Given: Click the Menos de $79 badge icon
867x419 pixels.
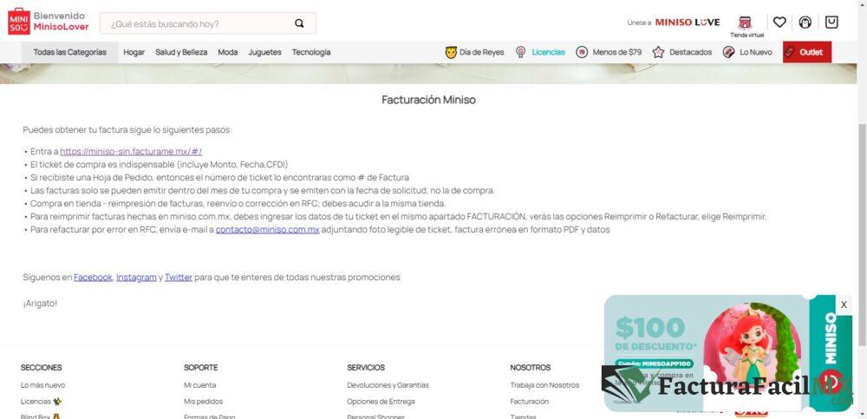Looking at the screenshot, I should [x=581, y=52].
